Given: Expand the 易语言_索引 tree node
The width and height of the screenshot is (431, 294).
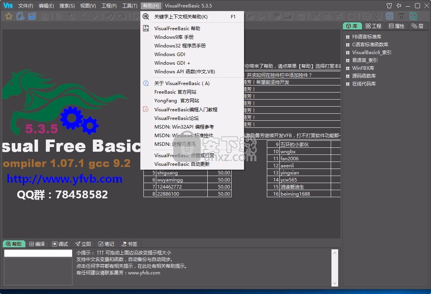Looking at the screenshot, I should pyautogui.click(x=348, y=60).
